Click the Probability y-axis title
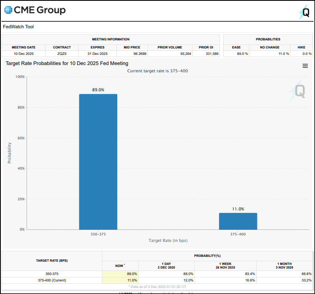Viewport: 315px width, 294px height. pos(9,153)
